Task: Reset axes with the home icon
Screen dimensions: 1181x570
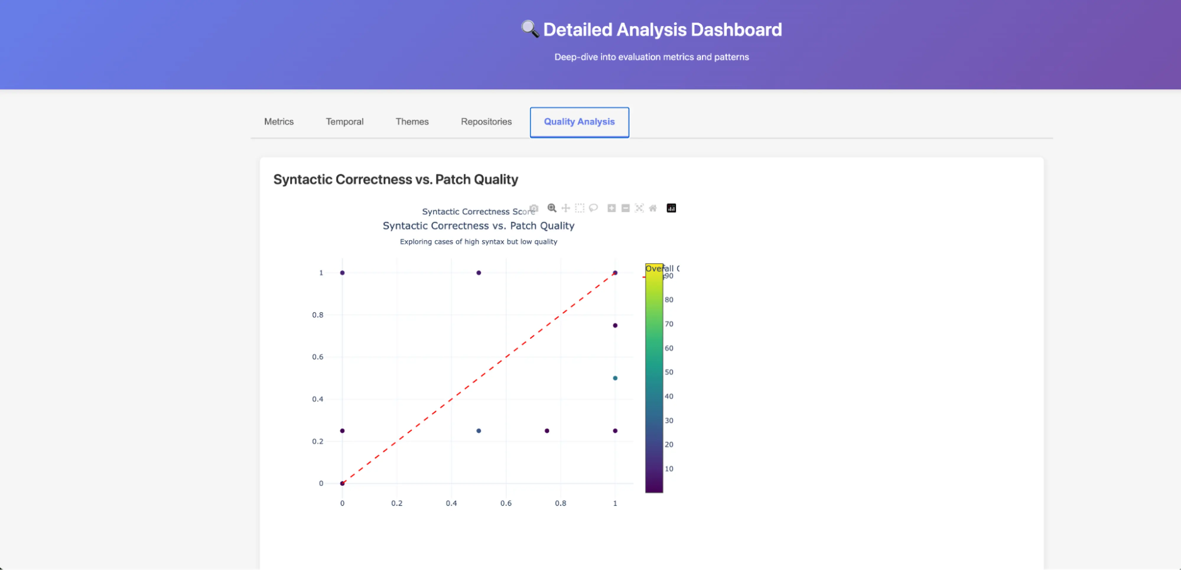Action: coord(653,208)
